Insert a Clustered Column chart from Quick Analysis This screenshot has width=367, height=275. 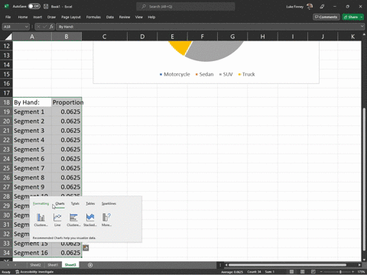41,219
